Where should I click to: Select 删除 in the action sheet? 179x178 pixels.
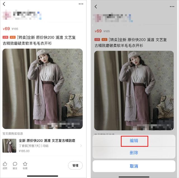[134, 152]
